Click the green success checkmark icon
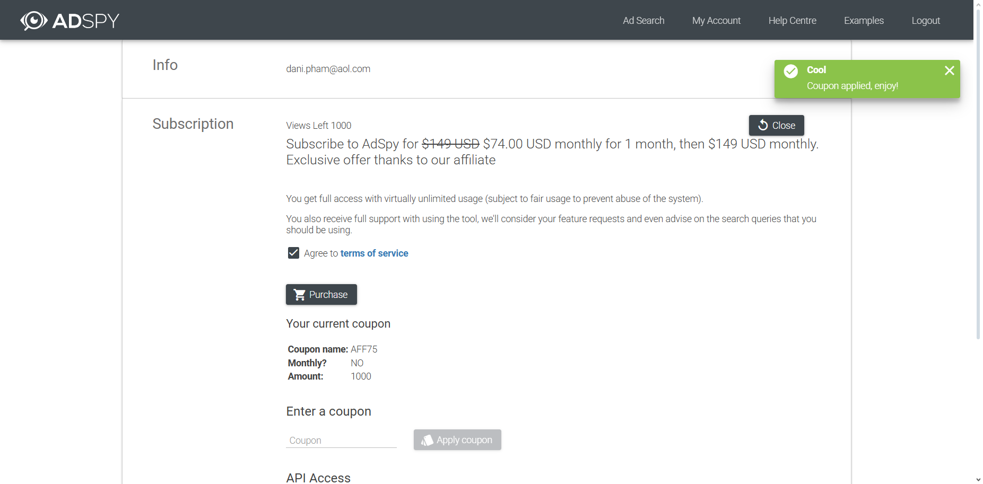Image resolution: width=983 pixels, height=484 pixels. (x=790, y=71)
